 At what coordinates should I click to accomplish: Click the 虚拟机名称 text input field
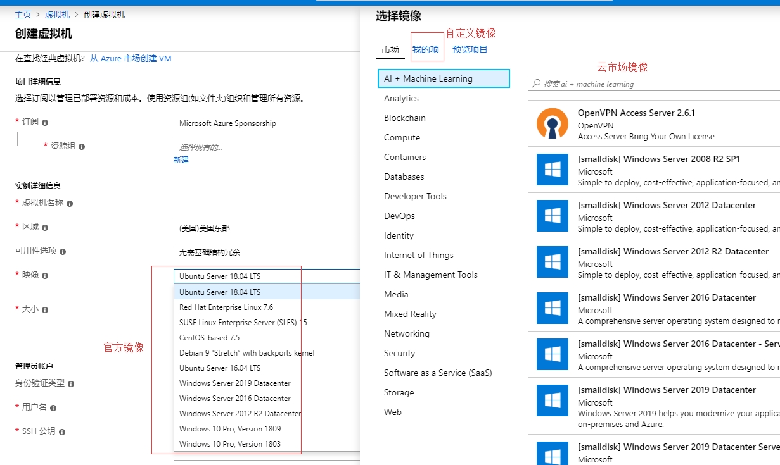coord(266,204)
